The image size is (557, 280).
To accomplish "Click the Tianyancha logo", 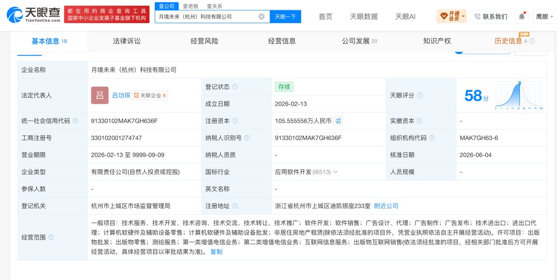I will [34, 14].
